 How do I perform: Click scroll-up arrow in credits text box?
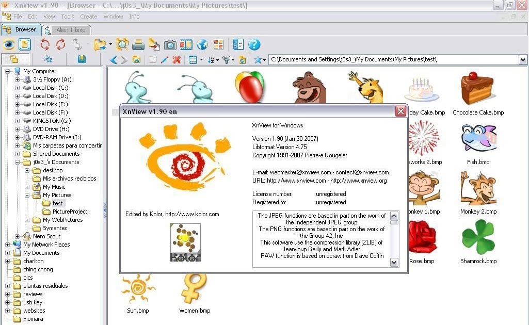point(394,216)
